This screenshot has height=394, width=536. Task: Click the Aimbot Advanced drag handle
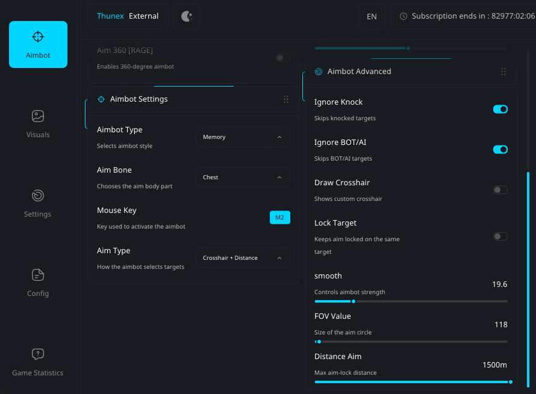[x=503, y=72]
